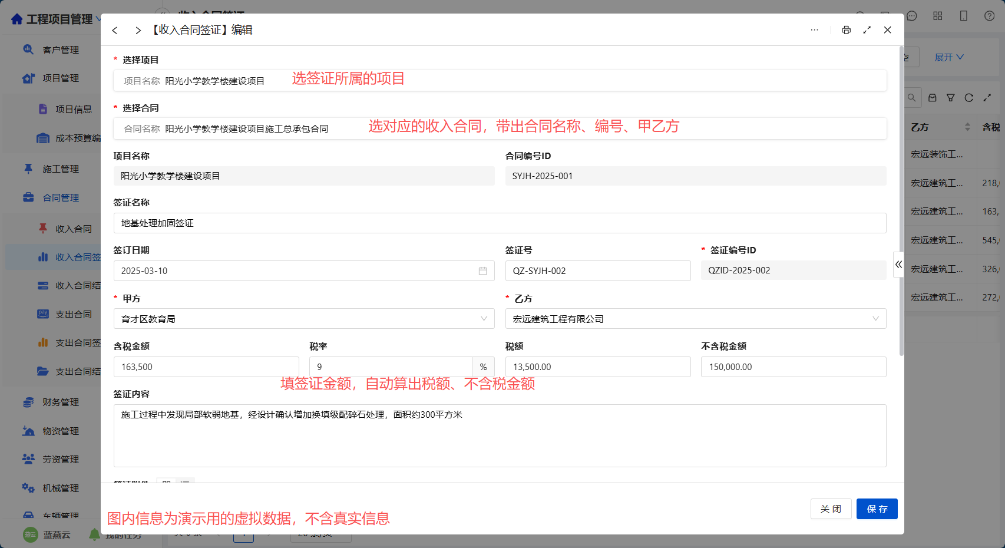Click the 合同编号ID readonly field
The image size is (1005, 548).
[696, 176]
